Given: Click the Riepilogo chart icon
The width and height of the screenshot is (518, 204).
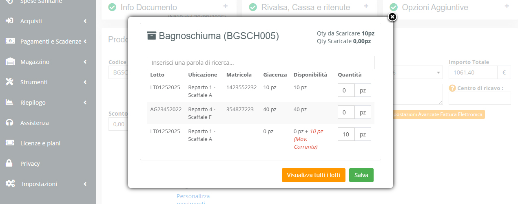Looking at the screenshot, I should click(10, 102).
